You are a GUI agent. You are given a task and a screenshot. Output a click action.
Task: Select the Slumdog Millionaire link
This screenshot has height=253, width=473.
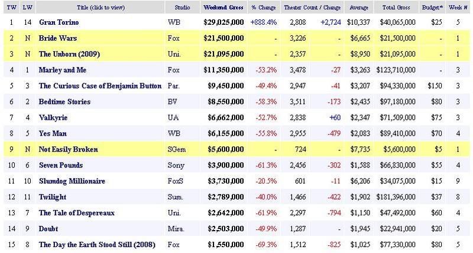click(72, 181)
